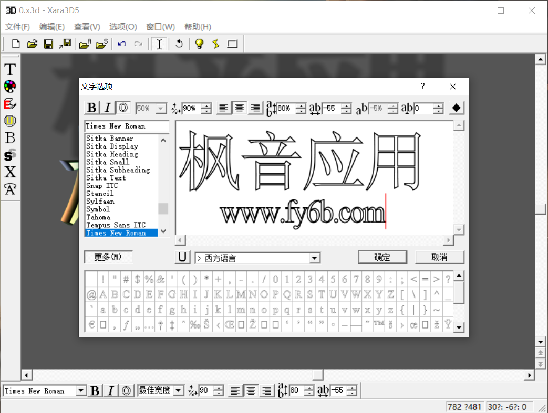Save the file with the floppy disk icon
This screenshot has width=548, height=413.
pyautogui.click(x=48, y=44)
